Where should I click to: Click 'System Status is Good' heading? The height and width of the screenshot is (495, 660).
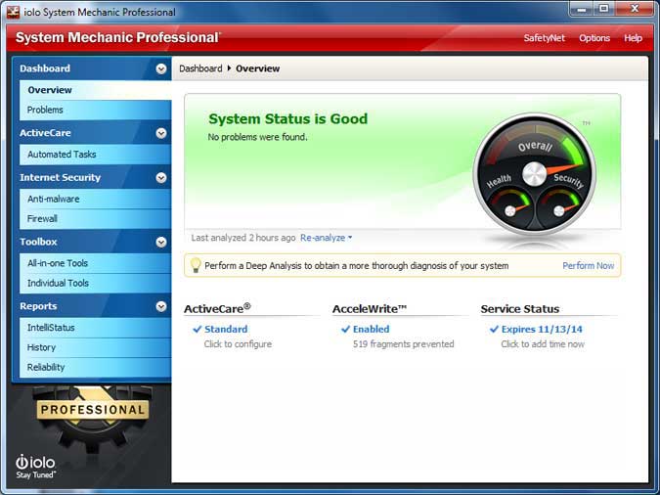pyautogui.click(x=287, y=118)
